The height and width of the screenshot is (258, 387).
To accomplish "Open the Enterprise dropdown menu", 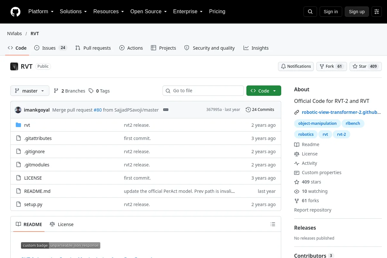I will (x=188, y=12).
